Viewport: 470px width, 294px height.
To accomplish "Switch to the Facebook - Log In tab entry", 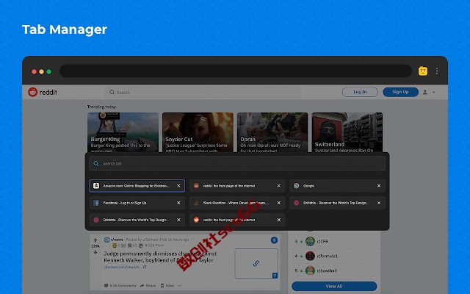I will [137, 203].
